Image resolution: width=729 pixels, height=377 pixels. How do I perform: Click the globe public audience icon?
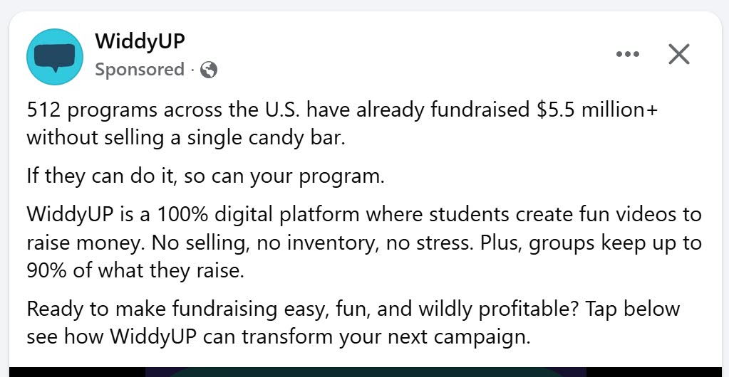(209, 70)
